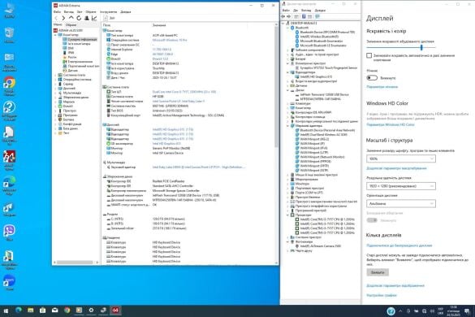This screenshot has width=475, height=317.
Task: Collapse the Відеоадаптери category in Device Manager
Action: [287, 72]
